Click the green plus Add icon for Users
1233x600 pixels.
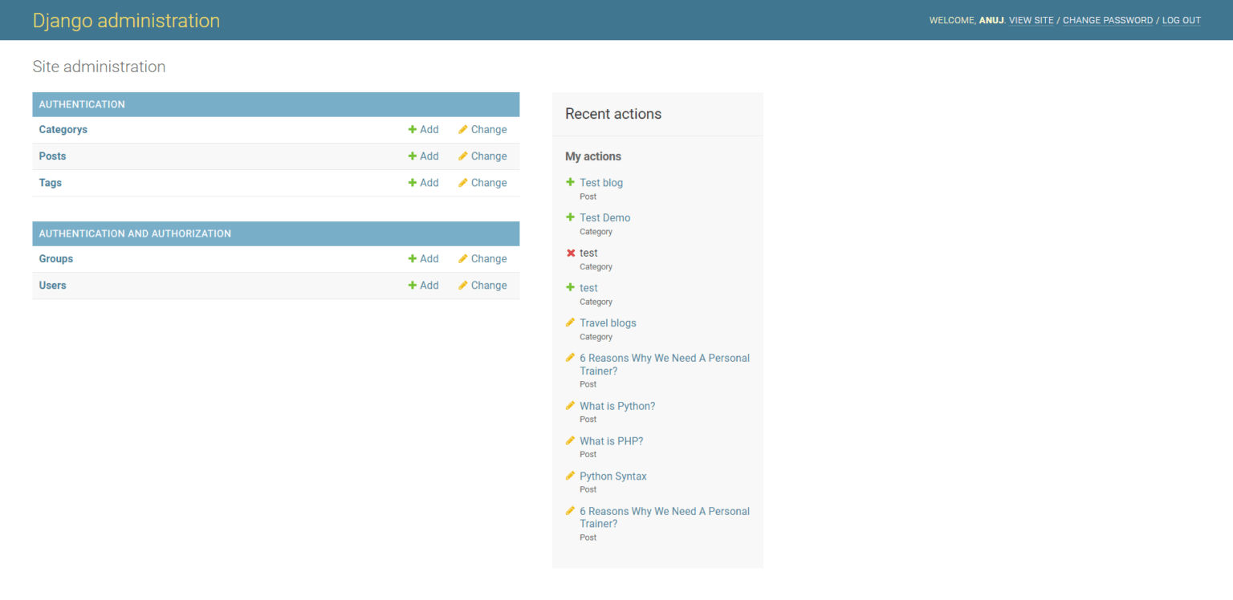click(x=413, y=285)
